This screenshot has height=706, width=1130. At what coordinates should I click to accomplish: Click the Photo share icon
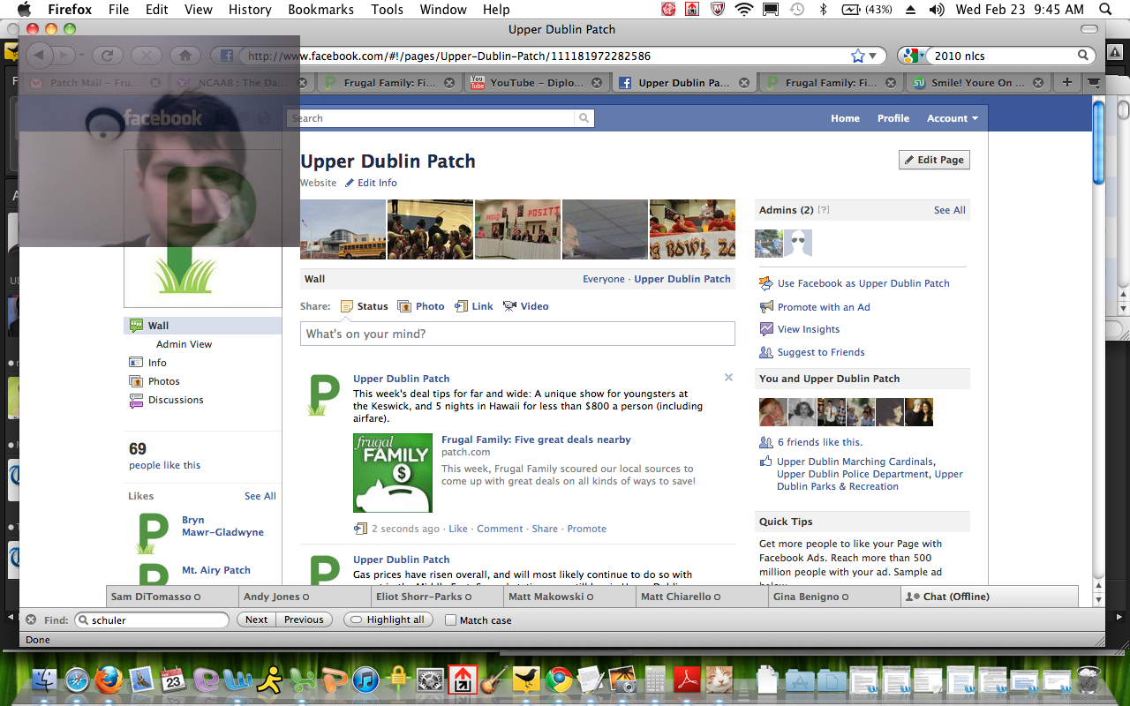(404, 306)
